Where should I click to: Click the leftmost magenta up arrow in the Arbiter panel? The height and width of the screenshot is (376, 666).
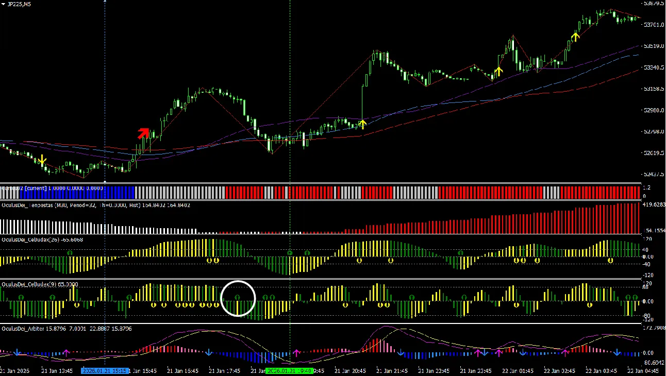pos(66,352)
